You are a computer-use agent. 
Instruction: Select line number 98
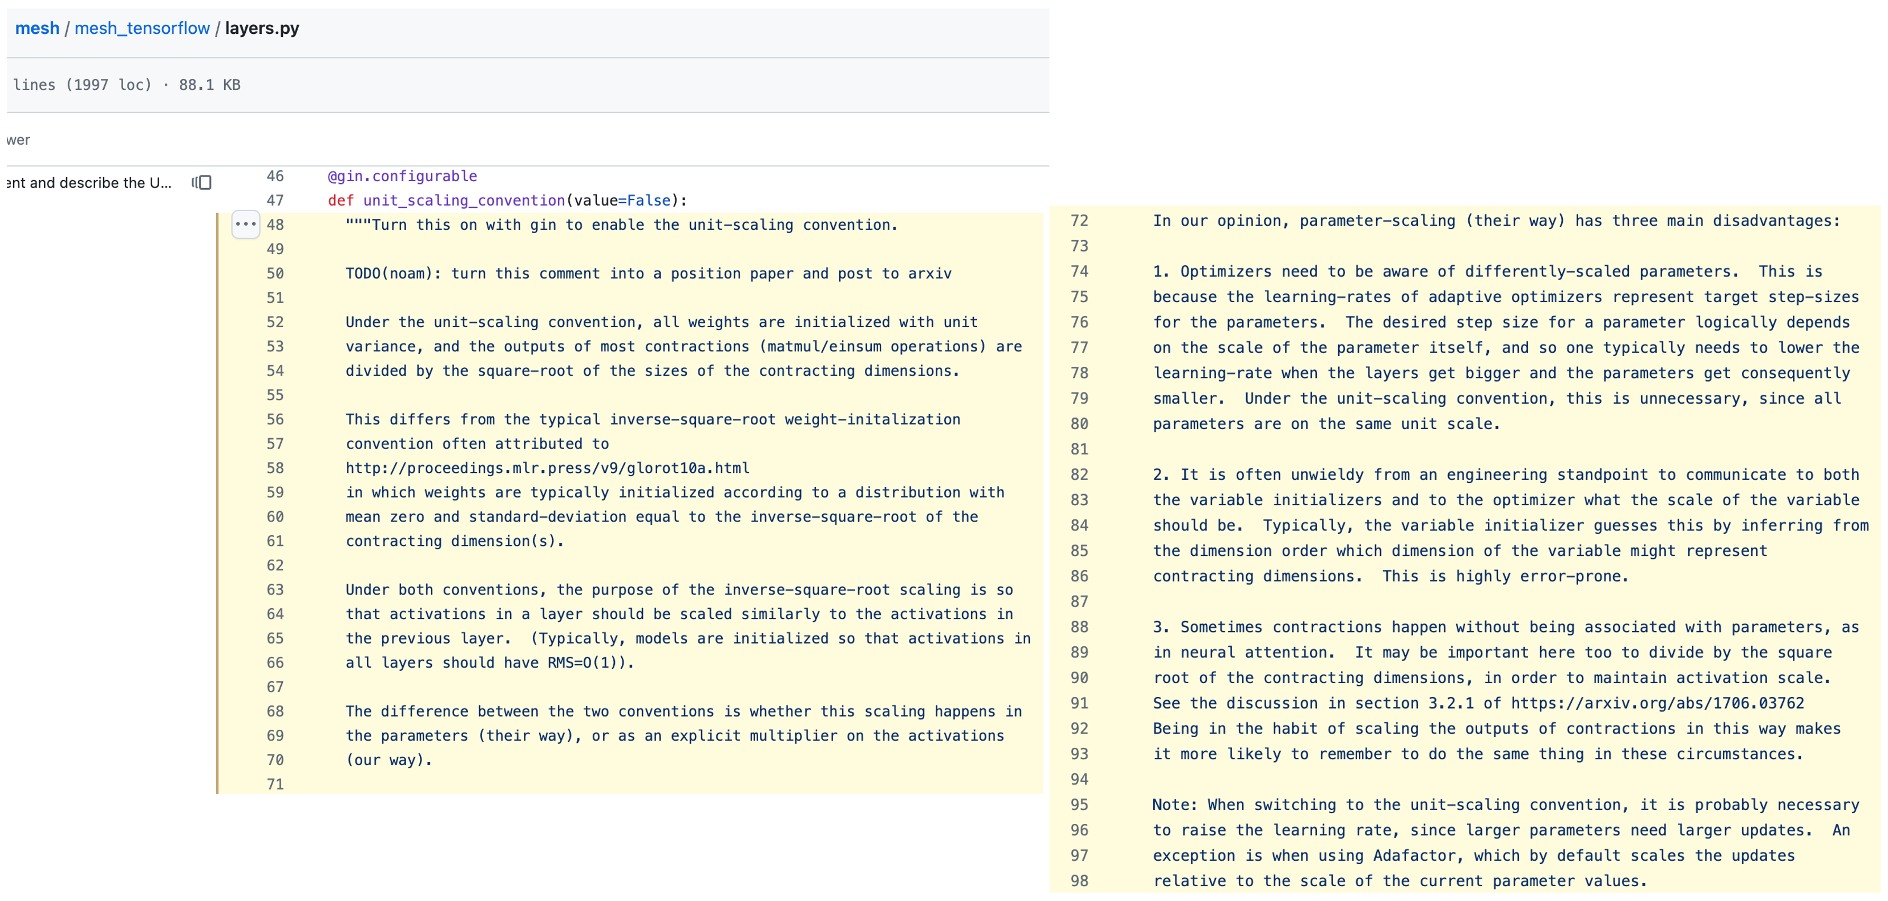coord(1079,880)
